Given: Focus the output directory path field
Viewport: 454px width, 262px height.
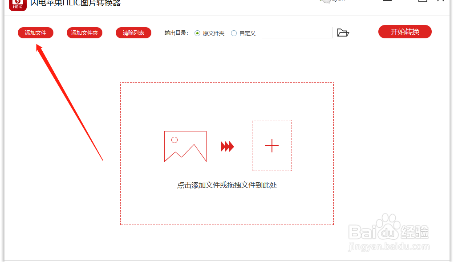Looking at the screenshot, I should pyautogui.click(x=297, y=33).
